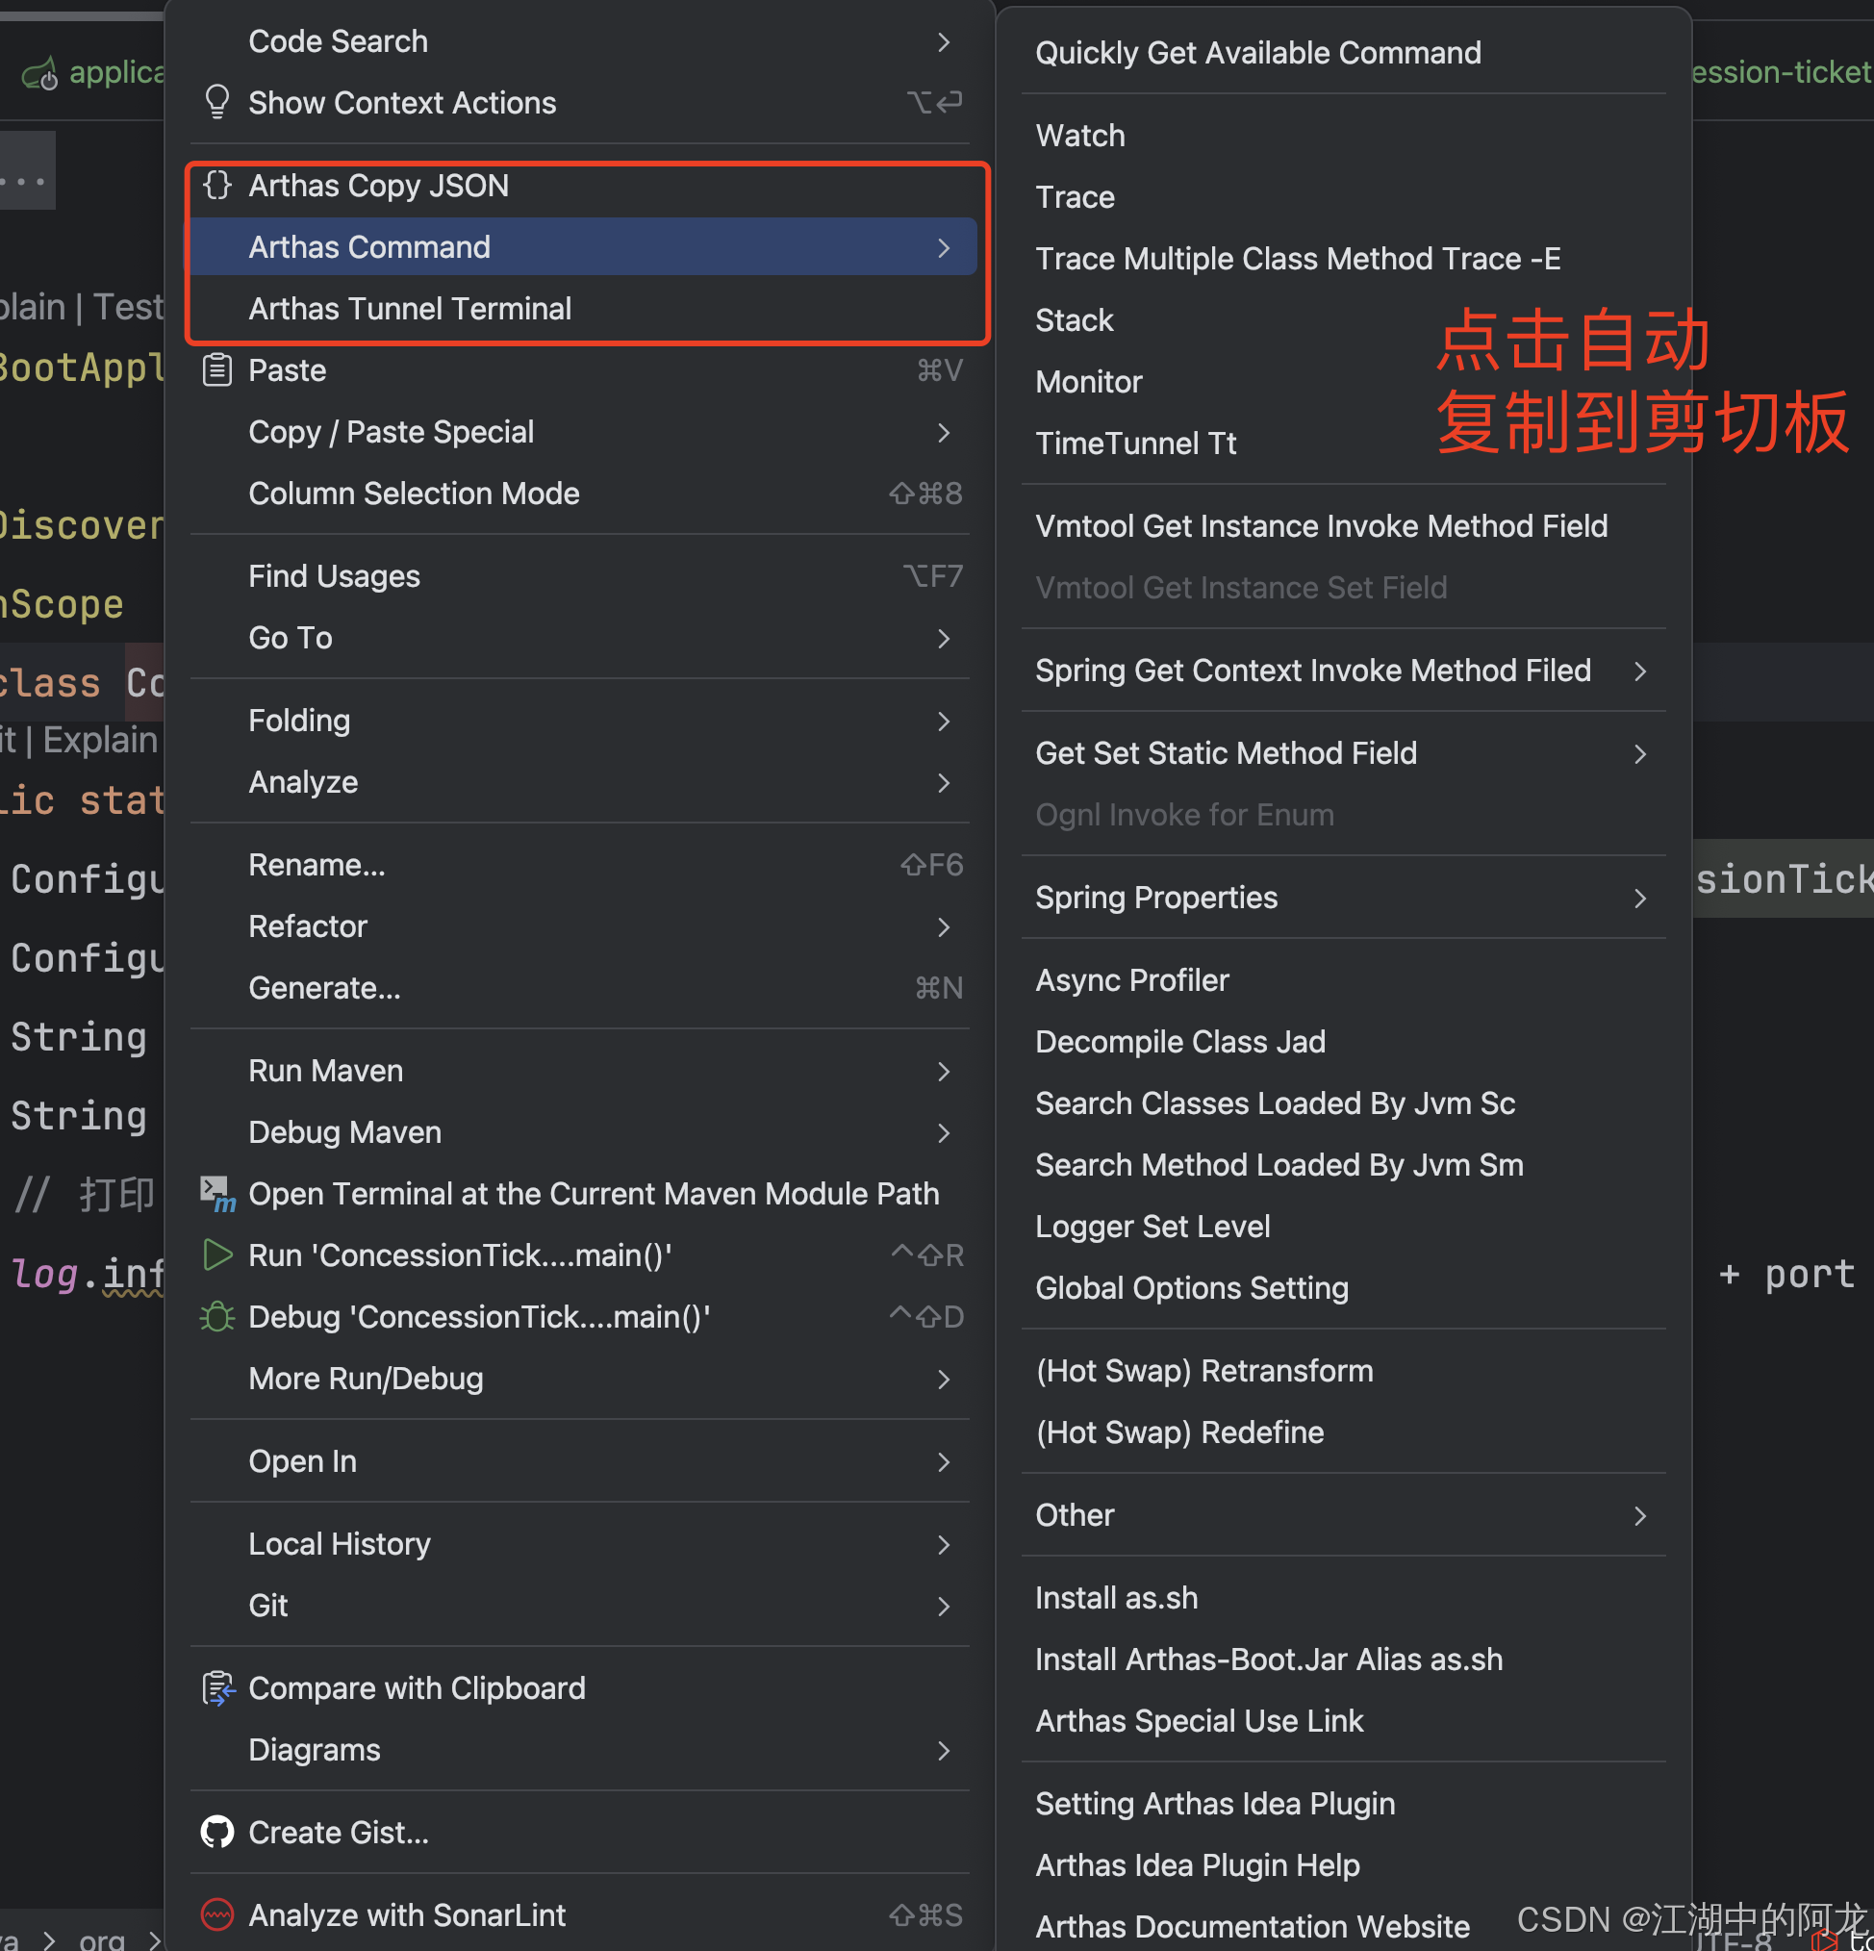Click the SonarLint icon at menu bottom
This screenshot has width=1874, height=1951.
217,1914
